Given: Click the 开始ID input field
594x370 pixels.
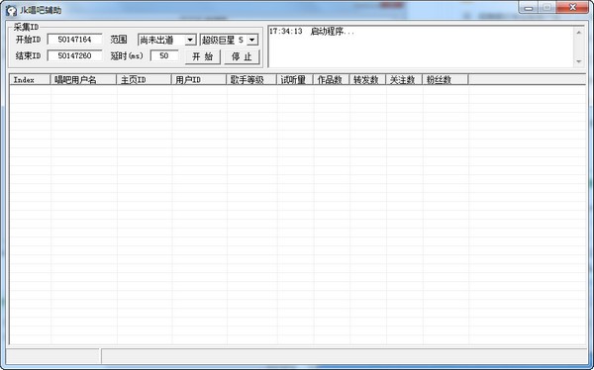Looking at the screenshot, I should (74, 40).
